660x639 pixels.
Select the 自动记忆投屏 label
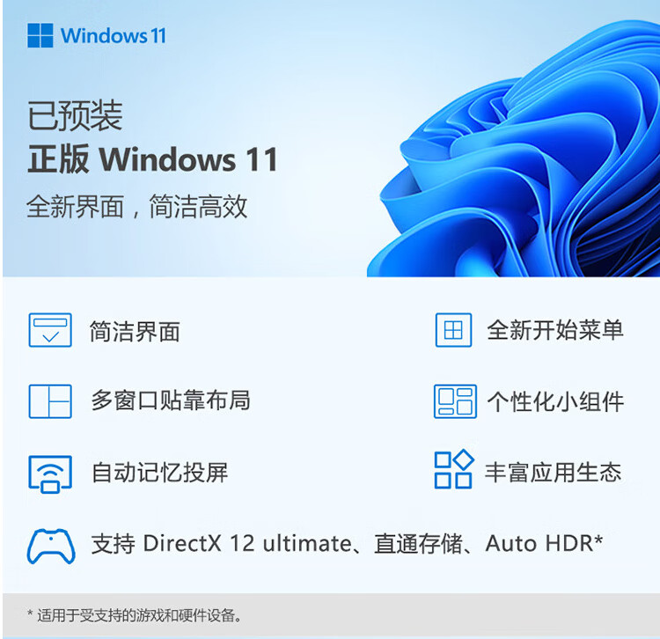(159, 473)
